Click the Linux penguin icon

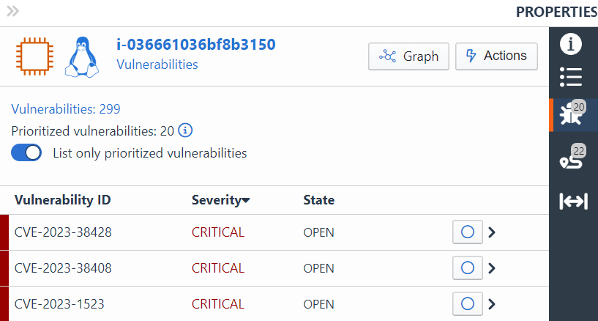[83, 57]
